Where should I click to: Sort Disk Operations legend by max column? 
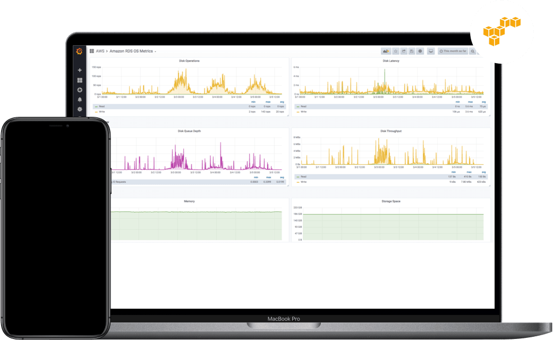click(268, 102)
